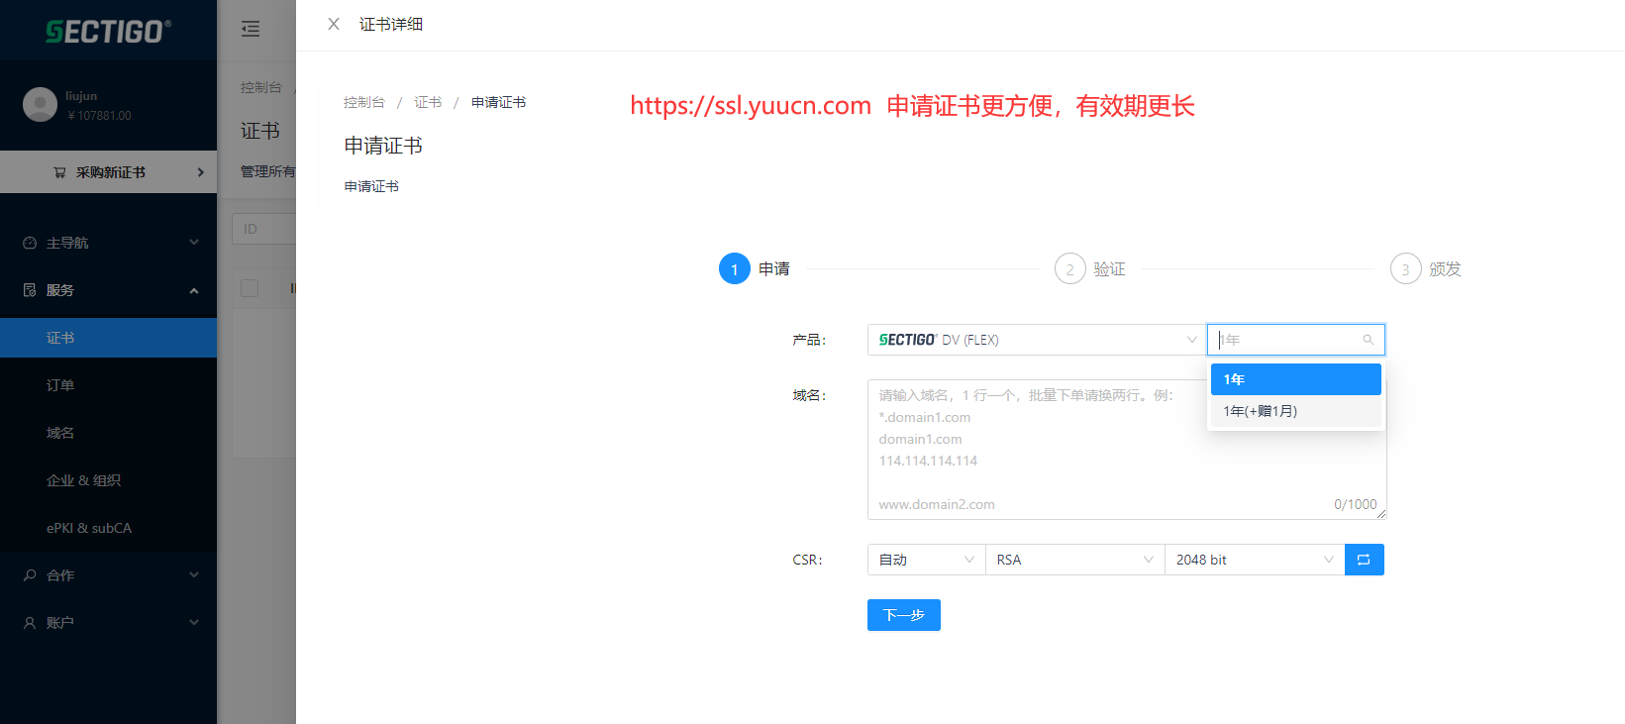Viewport: 1625px width, 724px height.
Task: Open CSR 自动 mode dropdown
Action: pyautogui.click(x=926, y=560)
